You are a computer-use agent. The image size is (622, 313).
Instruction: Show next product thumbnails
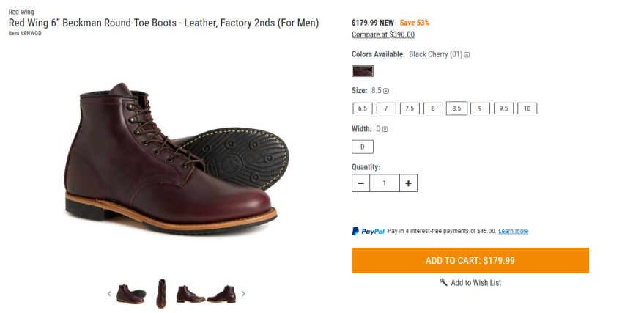[243, 294]
